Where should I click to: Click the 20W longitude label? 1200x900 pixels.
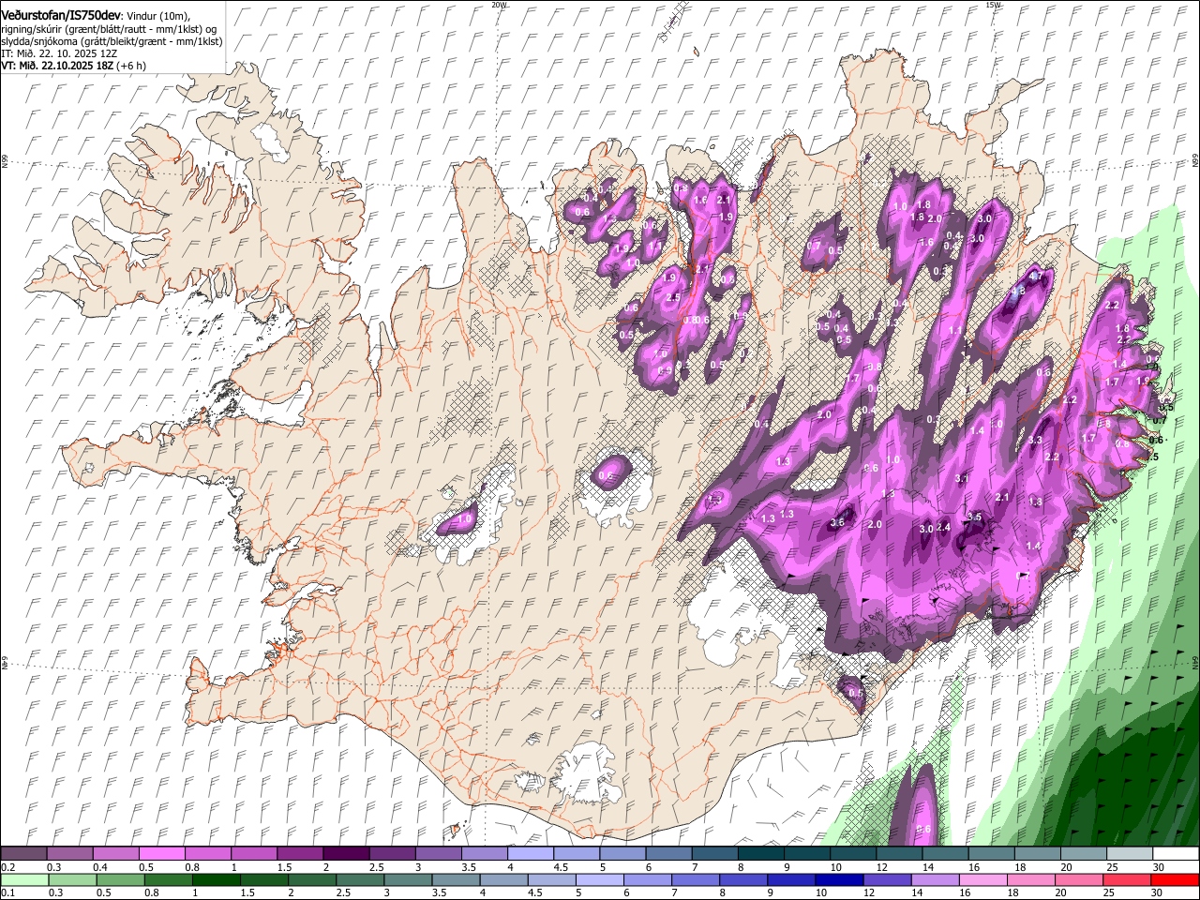pyautogui.click(x=500, y=5)
